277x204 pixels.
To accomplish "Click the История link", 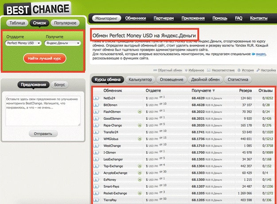I will [248, 71].
